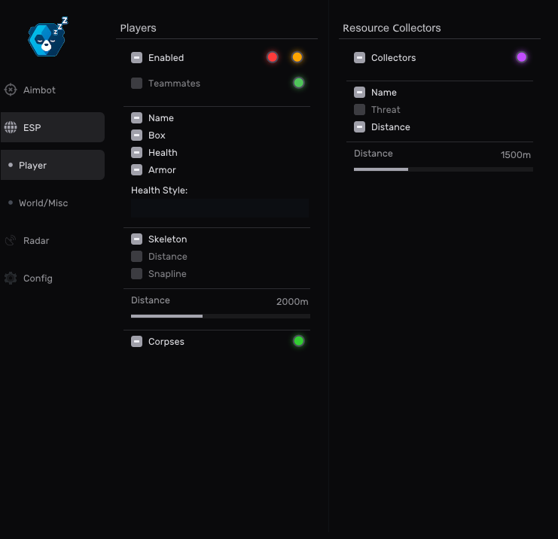Click the Players Distance slider at 2000m

(x=203, y=316)
